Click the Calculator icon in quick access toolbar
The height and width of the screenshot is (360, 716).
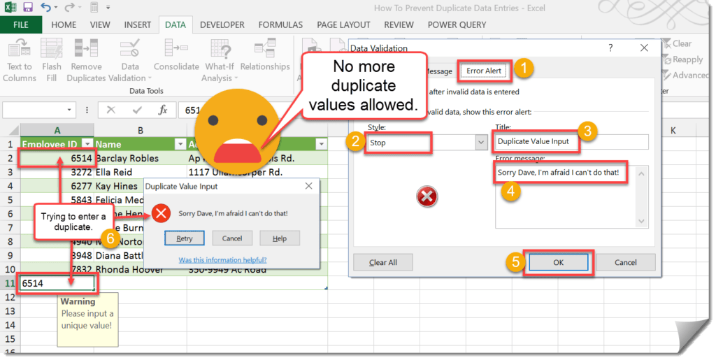pyautogui.click(x=94, y=7)
